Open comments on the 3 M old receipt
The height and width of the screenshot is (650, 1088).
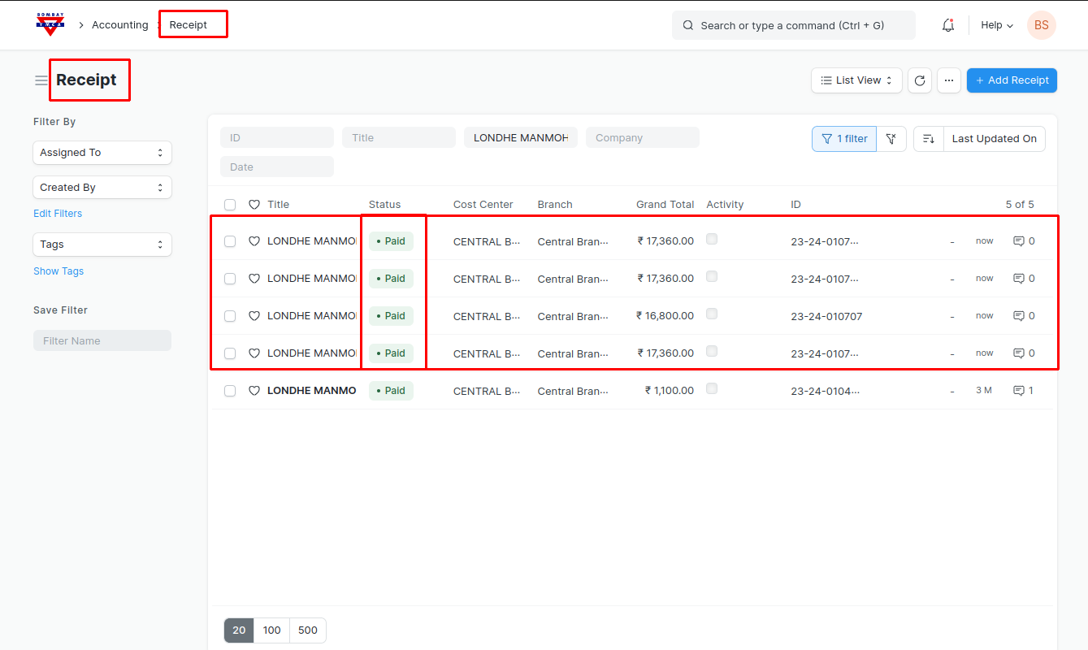click(1023, 391)
